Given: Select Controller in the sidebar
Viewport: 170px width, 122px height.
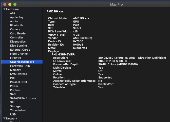Looking at the screenshot, I should click(x=17, y=37).
